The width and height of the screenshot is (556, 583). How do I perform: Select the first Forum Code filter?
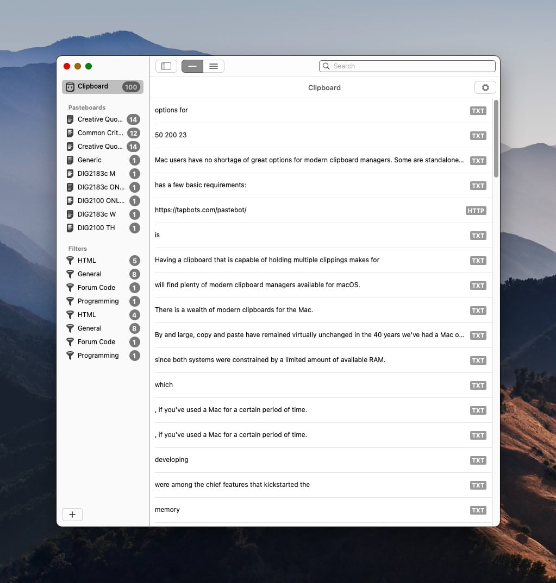96,288
